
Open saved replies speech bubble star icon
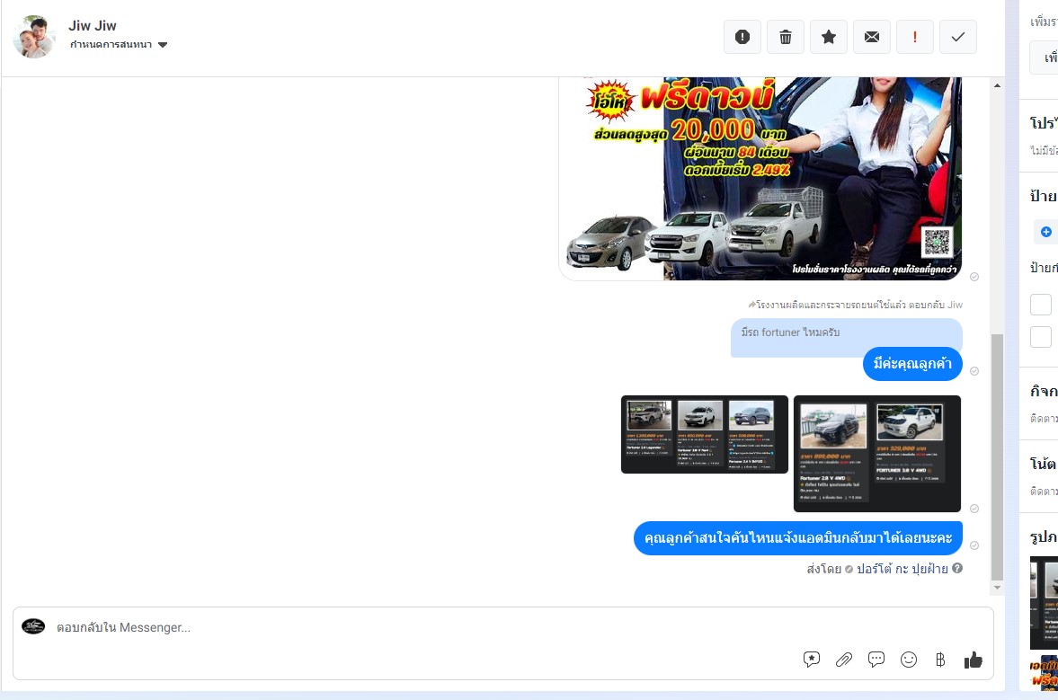pos(812,660)
